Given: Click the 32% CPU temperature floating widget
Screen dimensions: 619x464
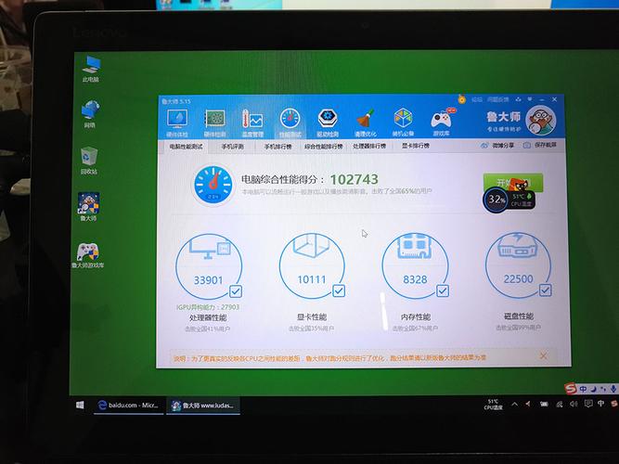Looking at the screenshot, I should tap(509, 200).
